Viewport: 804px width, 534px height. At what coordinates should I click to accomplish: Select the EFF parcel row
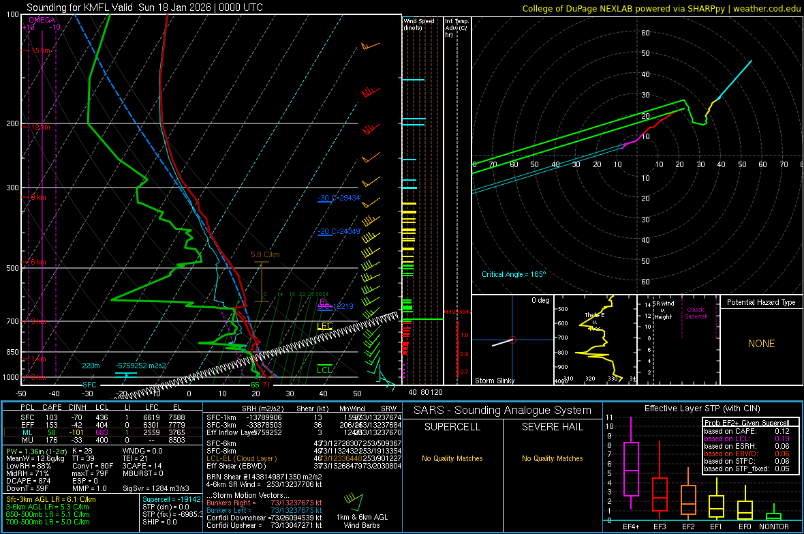coord(103,425)
